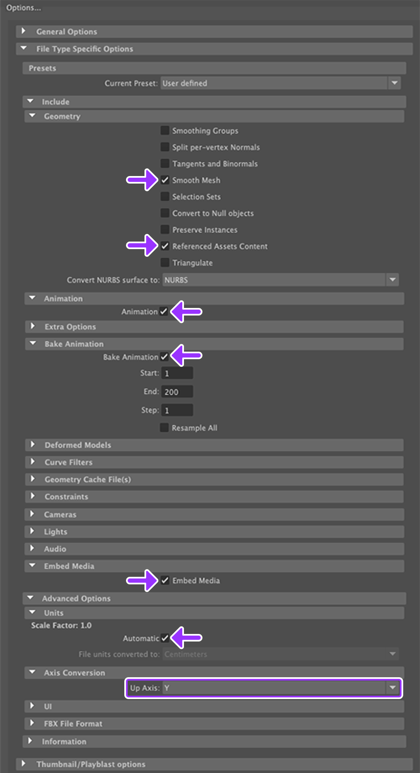This screenshot has height=773, width=420.
Task: Expand Thumbnail/Playblast options section
Action: (214, 764)
